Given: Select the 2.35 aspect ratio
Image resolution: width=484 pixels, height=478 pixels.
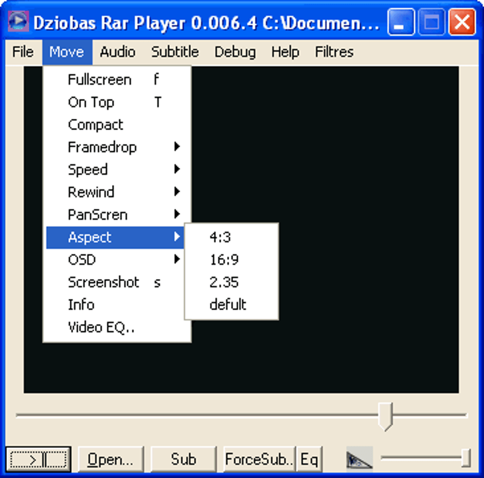Looking at the screenshot, I should pos(224,282).
